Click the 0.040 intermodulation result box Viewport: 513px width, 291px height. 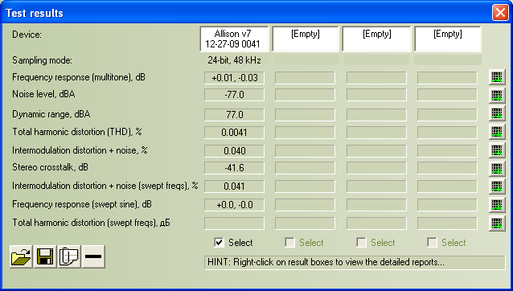coord(234,151)
